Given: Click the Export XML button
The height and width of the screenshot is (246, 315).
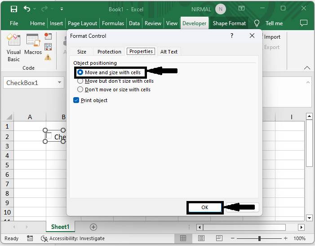Looking at the screenshot, I should pos(272,47).
